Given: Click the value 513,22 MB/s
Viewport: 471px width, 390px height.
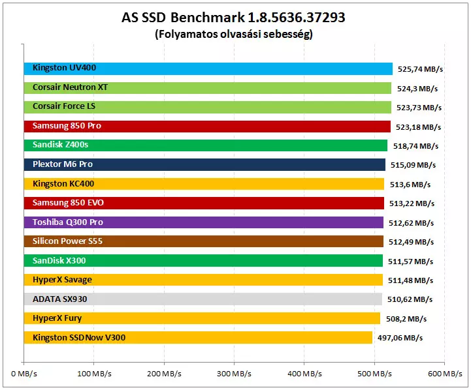Looking at the screenshot, I should click(x=412, y=204).
